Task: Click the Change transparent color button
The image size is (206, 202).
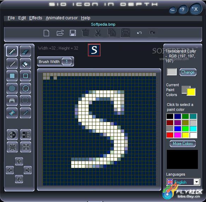Action: point(188,72)
